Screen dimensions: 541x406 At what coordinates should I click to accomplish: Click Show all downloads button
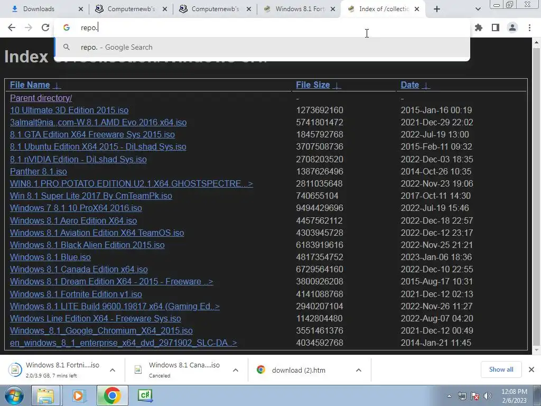pos(501,370)
